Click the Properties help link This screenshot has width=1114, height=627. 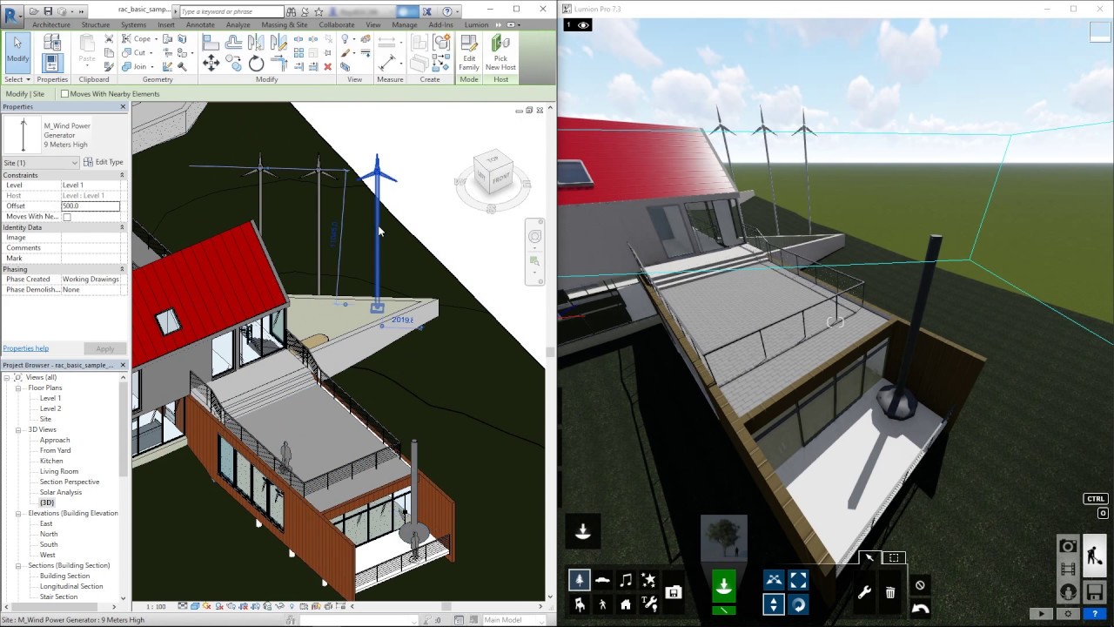(x=25, y=348)
